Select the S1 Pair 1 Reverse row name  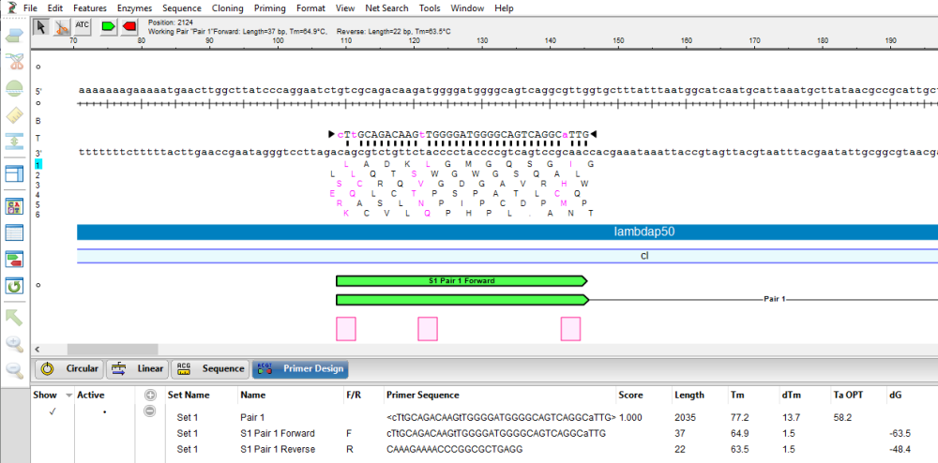click(278, 449)
